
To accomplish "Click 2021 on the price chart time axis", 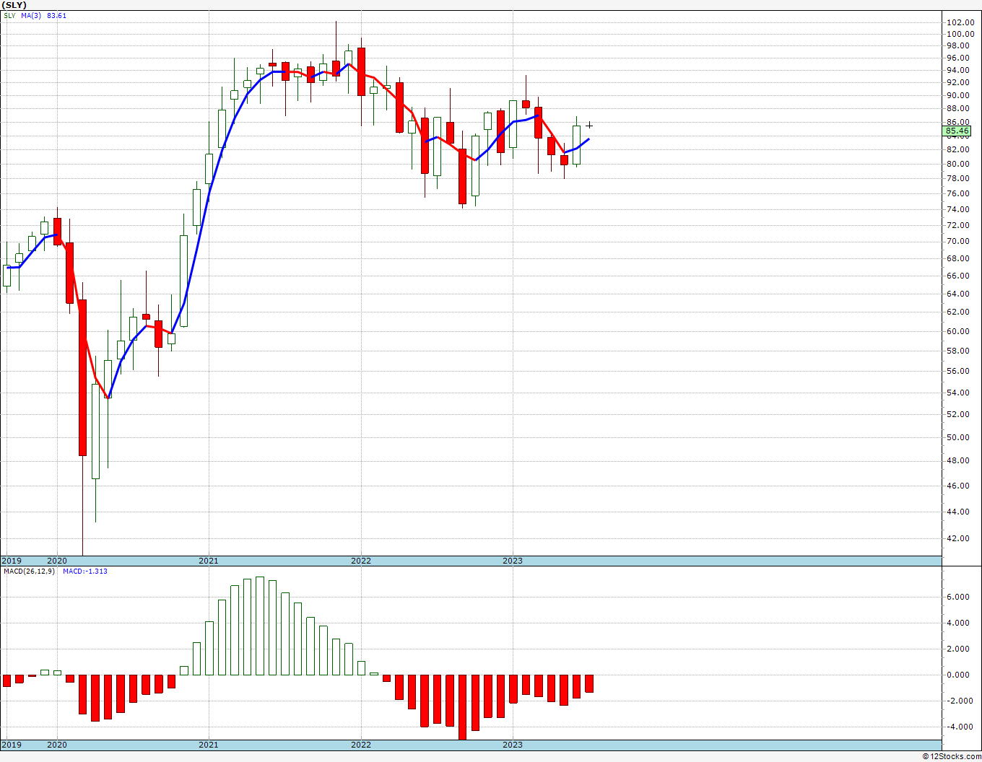I will pyautogui.click(x=209, y=561).
